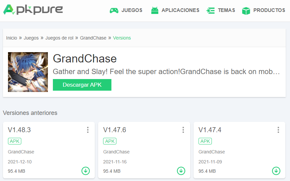This screenshot has height=181, width=290.
Task: Expand the three-dot menu for V1.47.6
Action: point(183,130)
